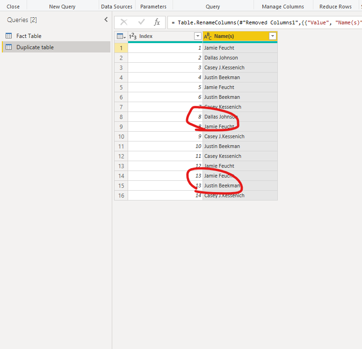
Task: Click Index value 1 cell
Action: (x=165, y=48)
